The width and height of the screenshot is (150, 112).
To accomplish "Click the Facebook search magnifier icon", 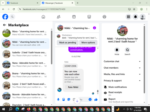I will point(12,17).
